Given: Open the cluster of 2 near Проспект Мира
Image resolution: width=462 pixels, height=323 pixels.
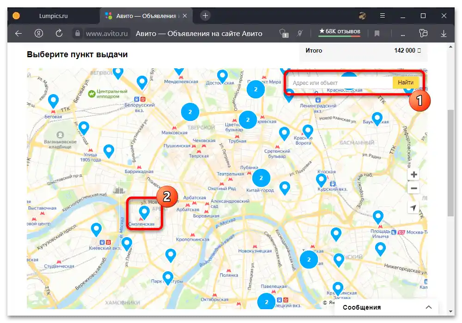Looking at the screenshot, I should [x=256, y=89].
